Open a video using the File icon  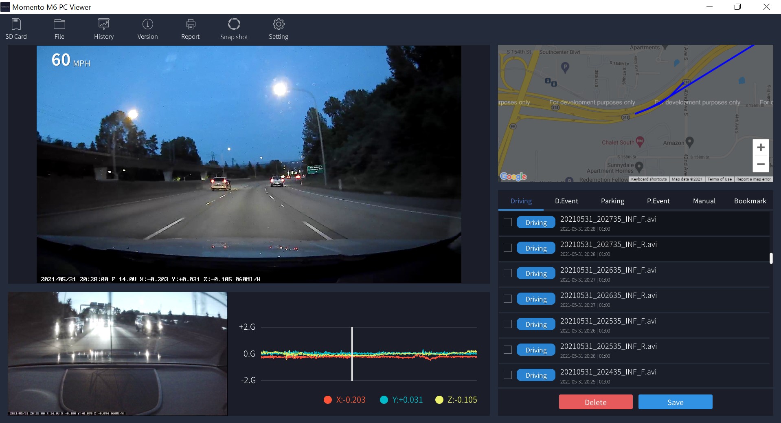tap(59, 29)
